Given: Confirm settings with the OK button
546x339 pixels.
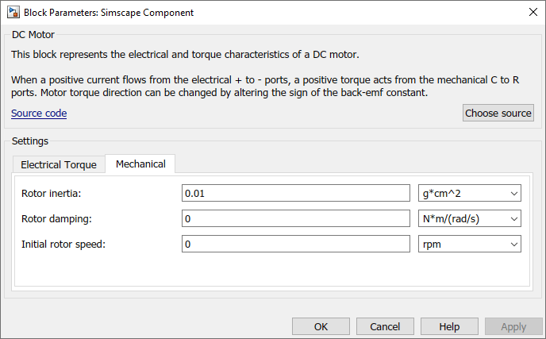Looking at the screenshot, I should point(321,326).
